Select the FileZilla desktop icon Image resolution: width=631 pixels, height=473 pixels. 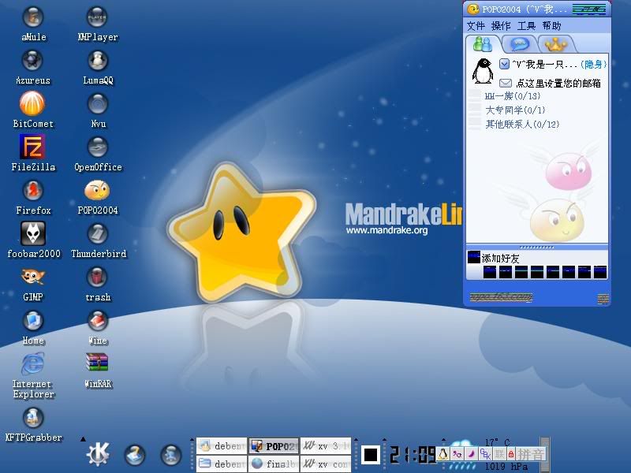point(33,154)
